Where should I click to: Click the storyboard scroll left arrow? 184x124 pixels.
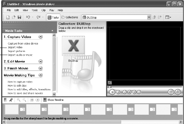[x=4, y=122]
